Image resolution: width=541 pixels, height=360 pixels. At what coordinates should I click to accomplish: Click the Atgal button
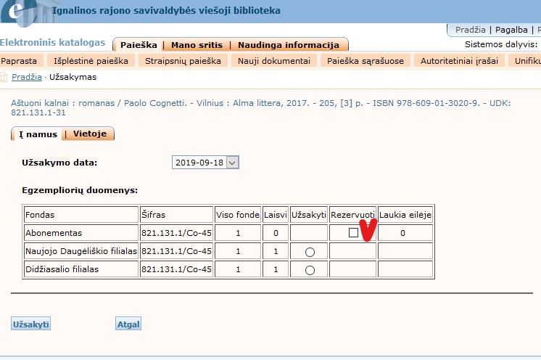click(x=128, y=324)
